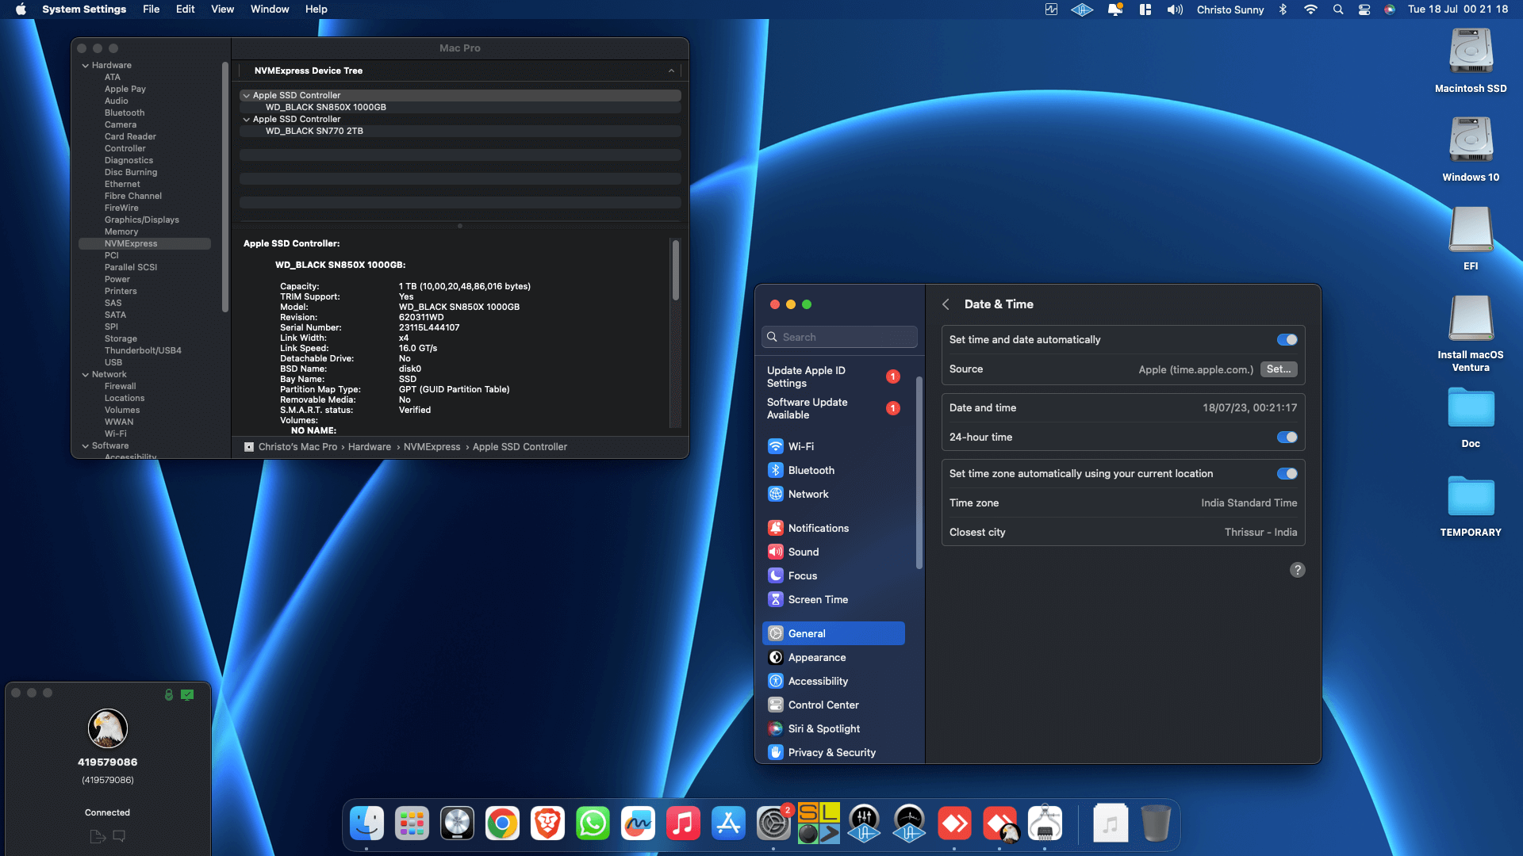Click the device details pane scrollbar

point(676,270)
